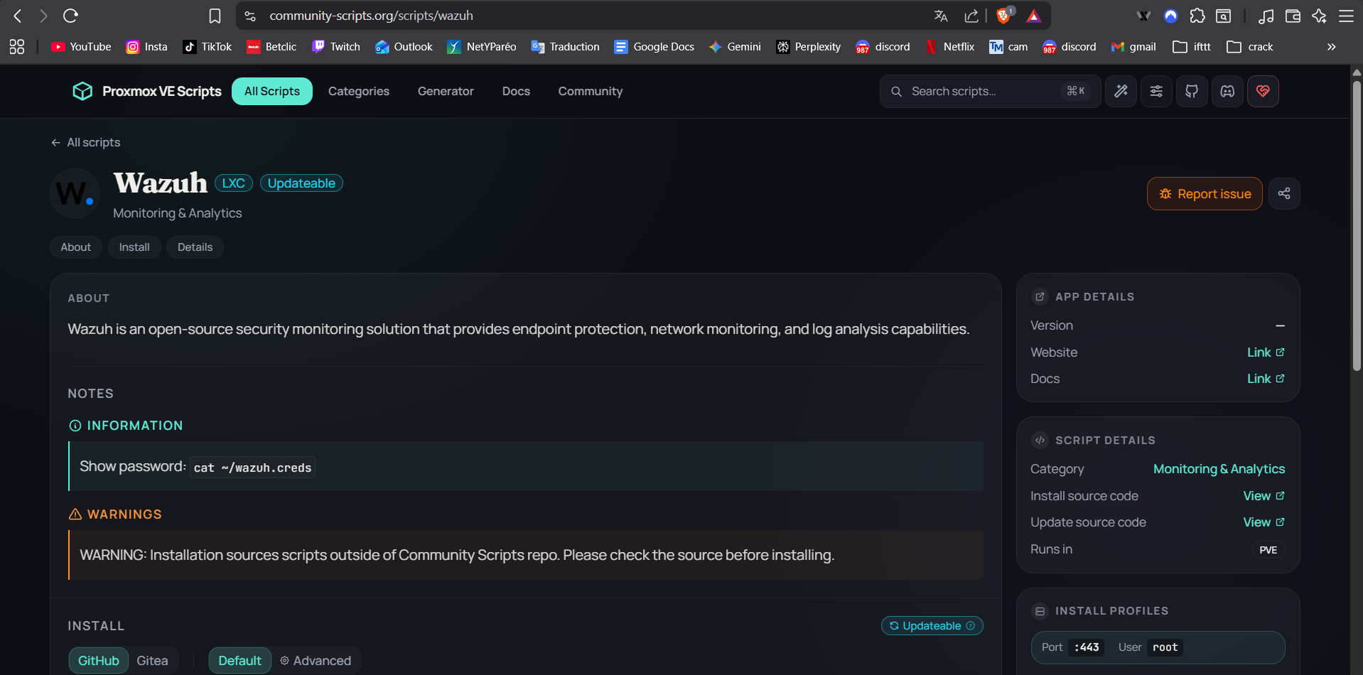
Task: Select the GitHub install source toggle
Action: [x=99, y=661]
